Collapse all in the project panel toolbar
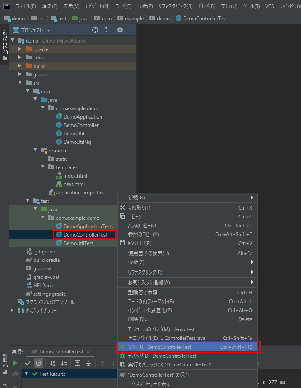Image resolution: width=301 pixels, height=388 pixels. coord(106,30)
